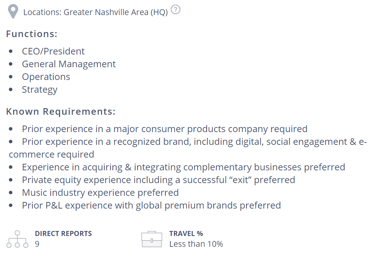Click the TRAVEL % label
Screen dimensions: 377x258
(x=186, y=233)
